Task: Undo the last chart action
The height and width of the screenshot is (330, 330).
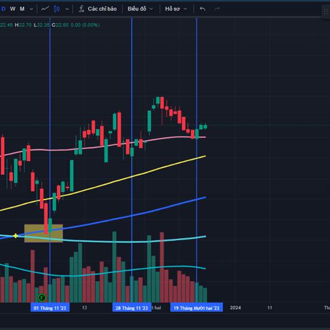Action: click(x=202, y=9)
